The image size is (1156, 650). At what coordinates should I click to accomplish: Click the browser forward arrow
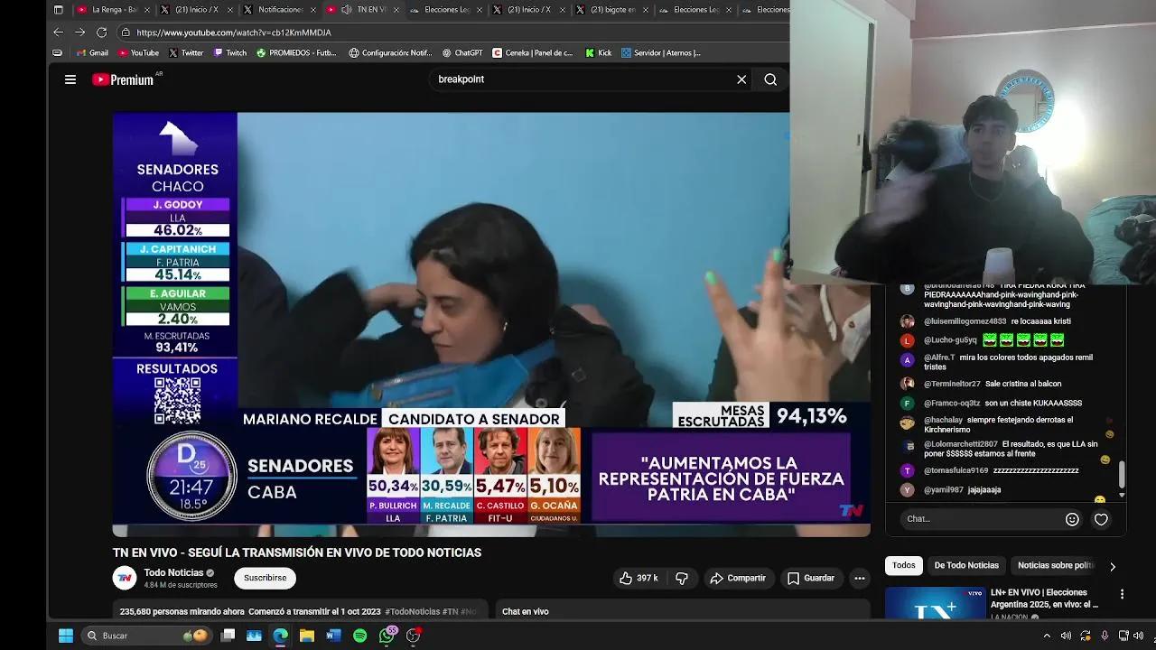pos(79,32)
